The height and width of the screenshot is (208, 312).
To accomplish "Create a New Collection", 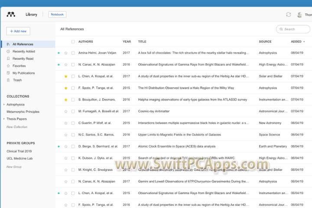I will point(17,127).
